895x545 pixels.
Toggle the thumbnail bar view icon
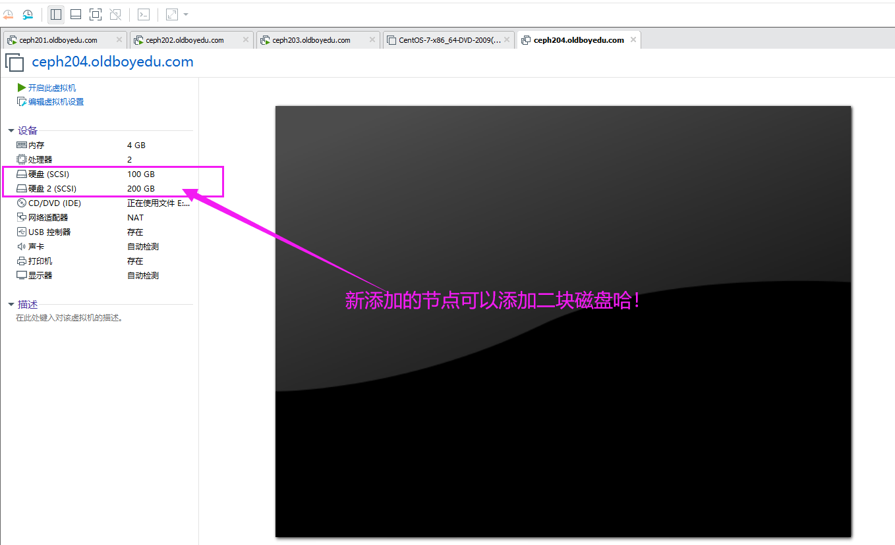point(75,14)
